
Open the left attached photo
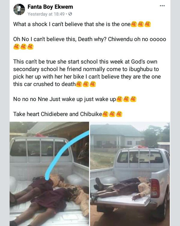coord(49,174)
